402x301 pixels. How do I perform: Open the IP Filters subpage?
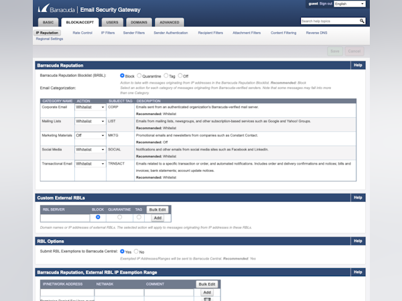coord(108,33)
